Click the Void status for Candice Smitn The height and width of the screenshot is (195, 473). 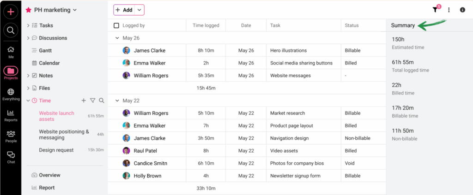[350, 163]
